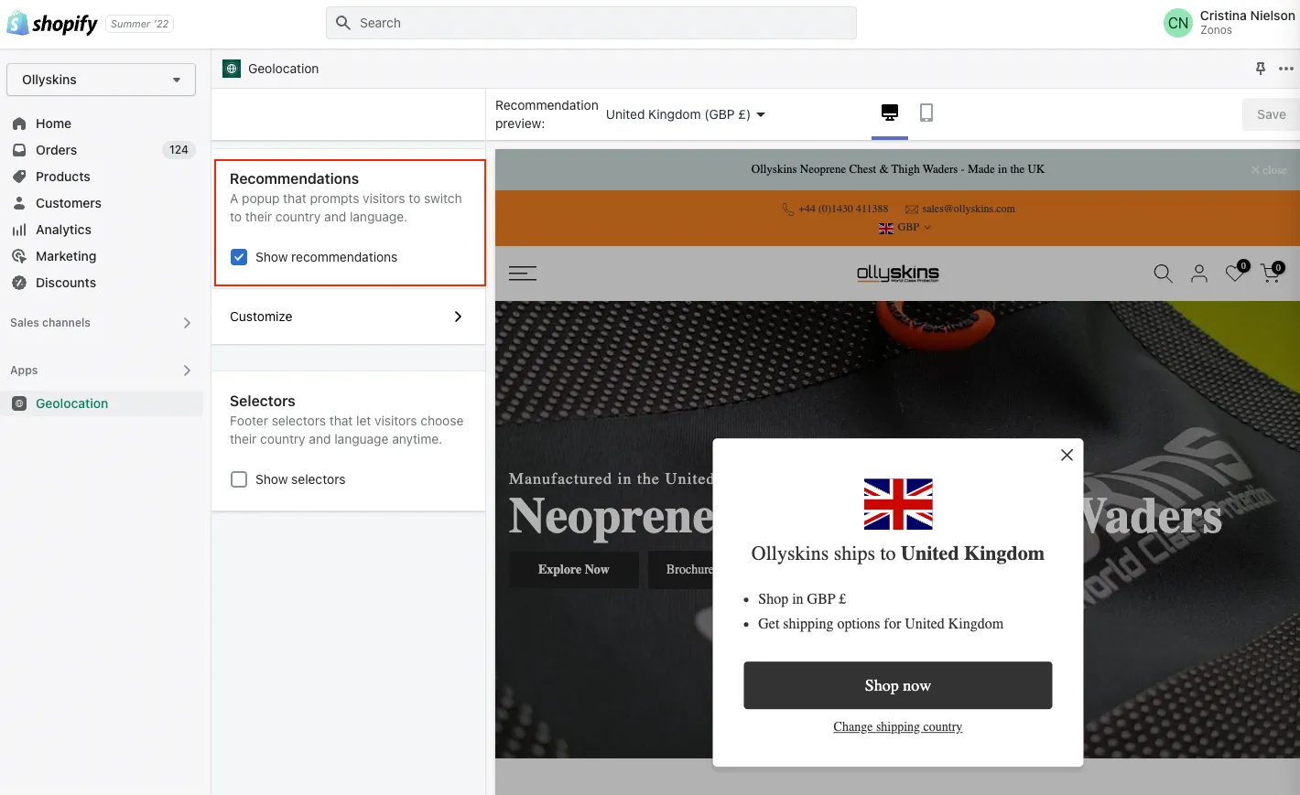The height and width of the screenshot is (795, 1300).
Task: Click the Shop now button in the popup
Action: (897, 685)
